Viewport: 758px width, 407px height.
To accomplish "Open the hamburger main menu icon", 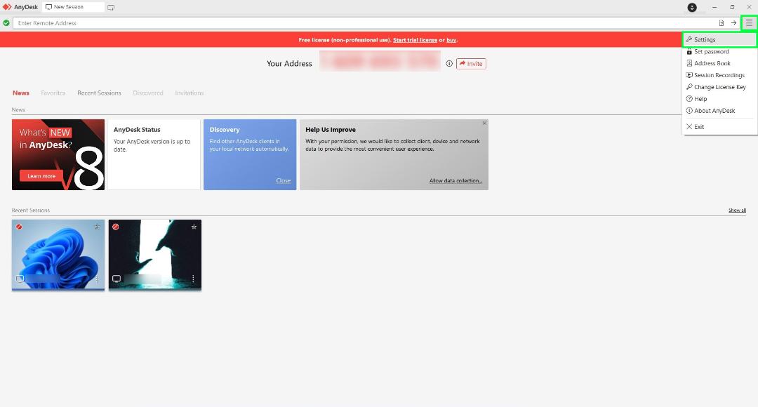I will pyautogui.click(x=749, y=22).
